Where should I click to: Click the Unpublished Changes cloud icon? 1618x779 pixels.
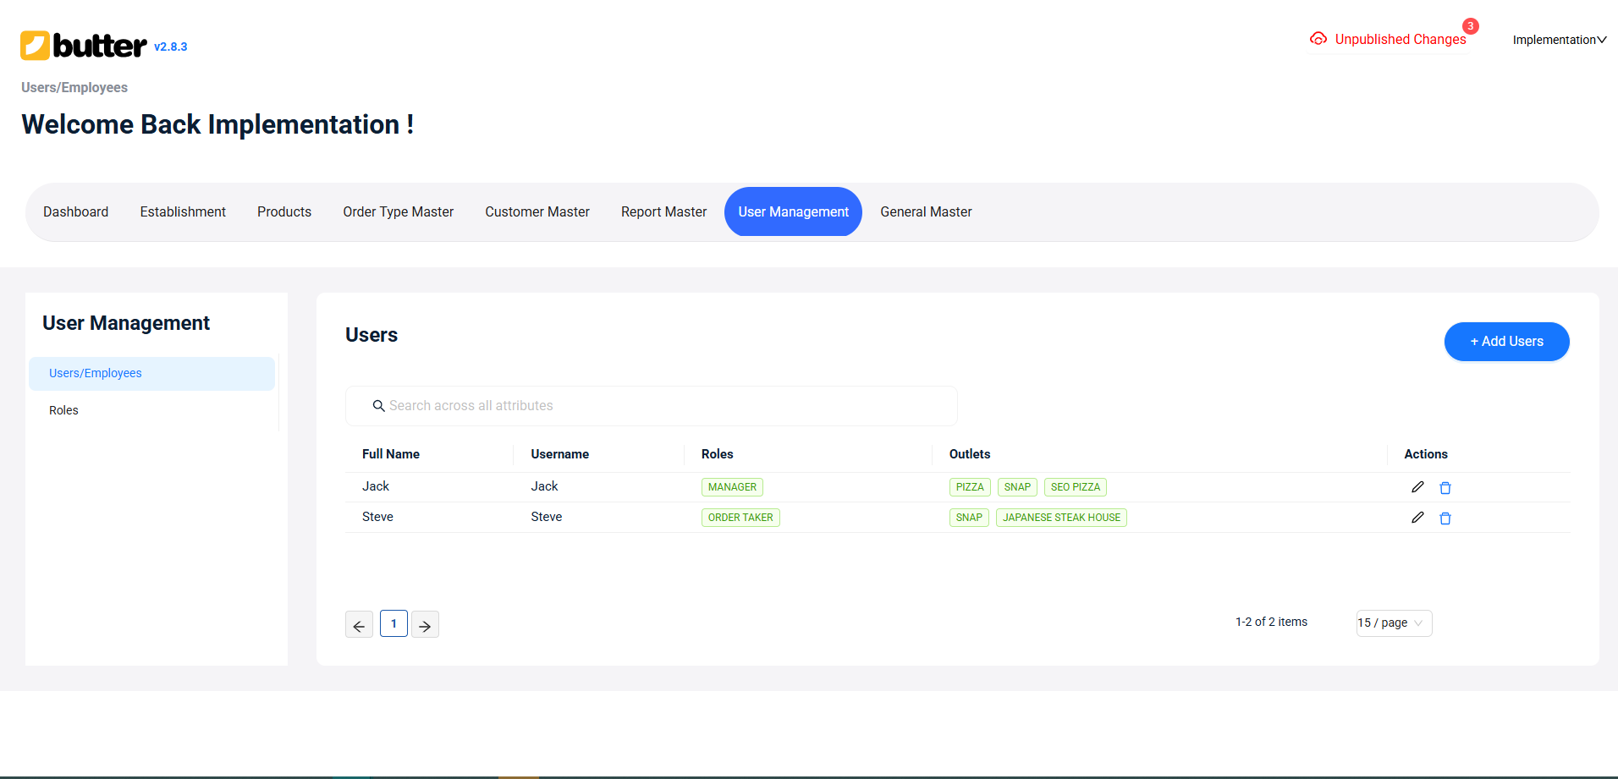point(1318,38)
